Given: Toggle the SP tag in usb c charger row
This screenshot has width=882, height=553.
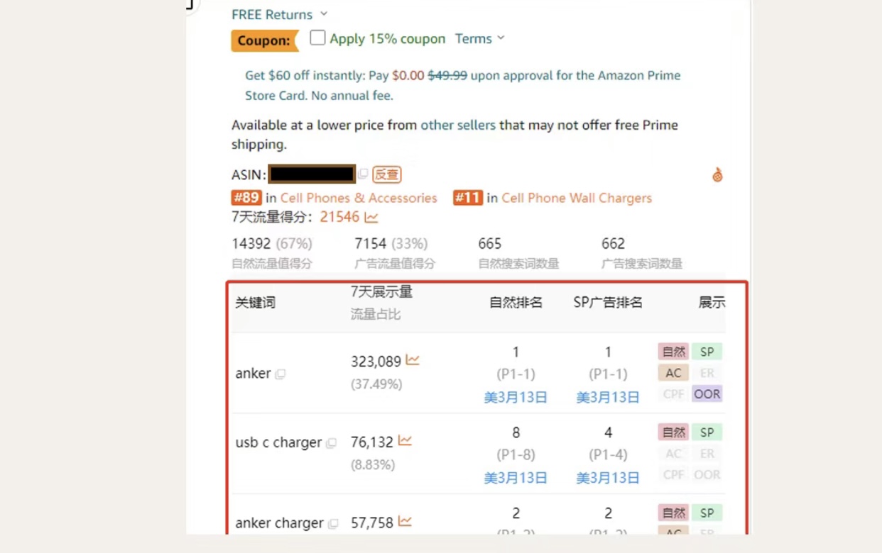Looking at the screenshot, I should coord(707,432).
